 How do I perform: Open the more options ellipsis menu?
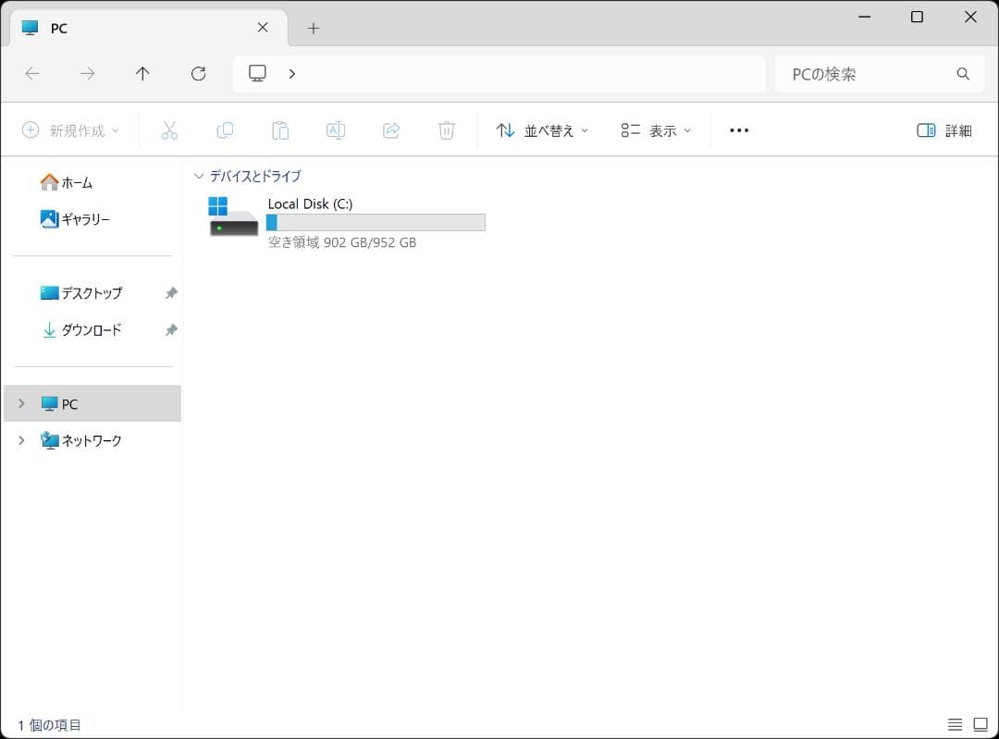point(739,130)
